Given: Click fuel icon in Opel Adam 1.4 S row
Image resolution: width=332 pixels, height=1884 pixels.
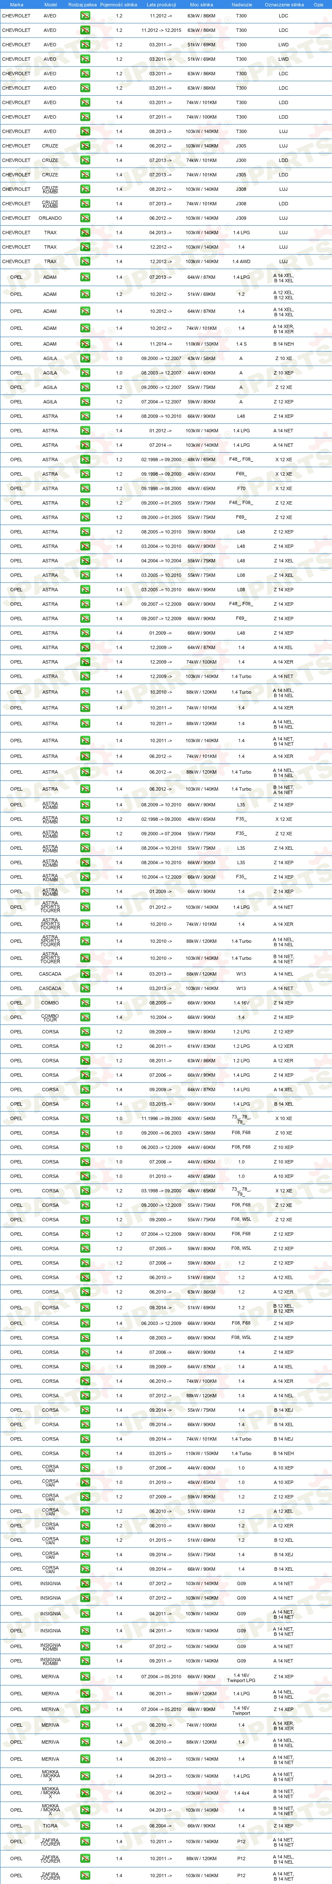Looking at the screenshot, I should coord(85,344).
